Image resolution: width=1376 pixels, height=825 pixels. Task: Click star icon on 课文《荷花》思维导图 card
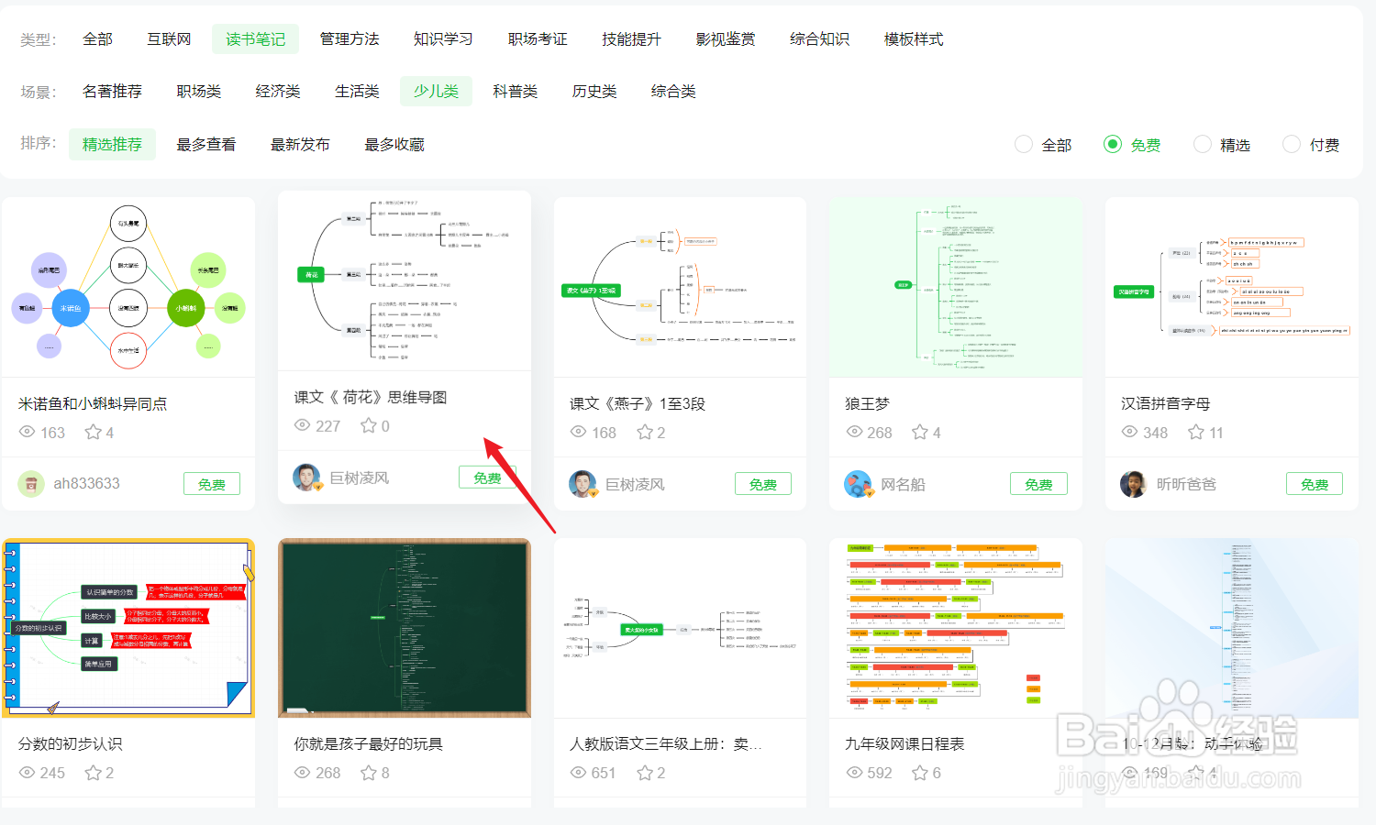coord(369,425)
